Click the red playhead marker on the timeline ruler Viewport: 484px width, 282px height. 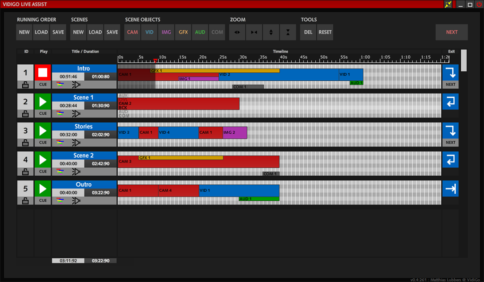tap(155, 60)
